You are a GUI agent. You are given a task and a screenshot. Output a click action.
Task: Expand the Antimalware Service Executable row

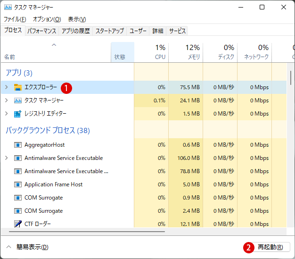(x=7, y=158)
